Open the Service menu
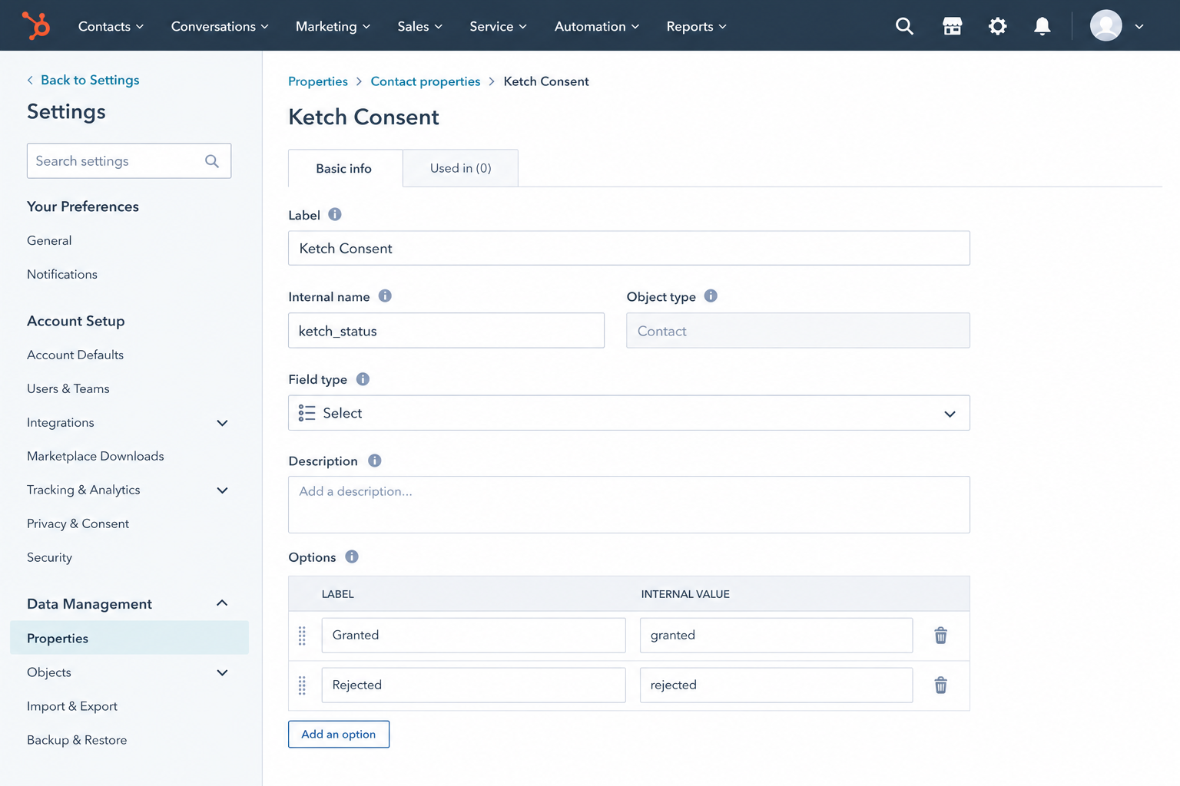Image resolution: width=1180 pixels, height=786 pixels. point(499,26)
